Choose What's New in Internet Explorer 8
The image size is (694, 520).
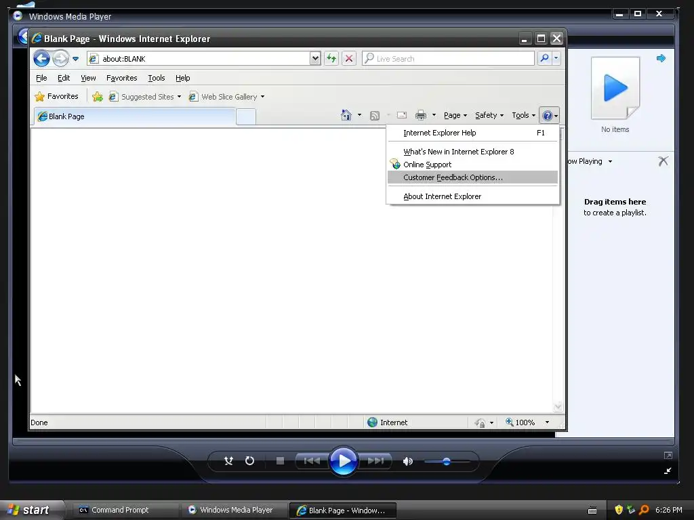(x=472, y=152)
